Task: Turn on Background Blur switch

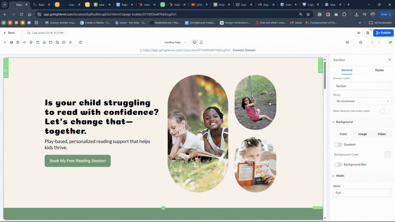Action: [338, 164]
